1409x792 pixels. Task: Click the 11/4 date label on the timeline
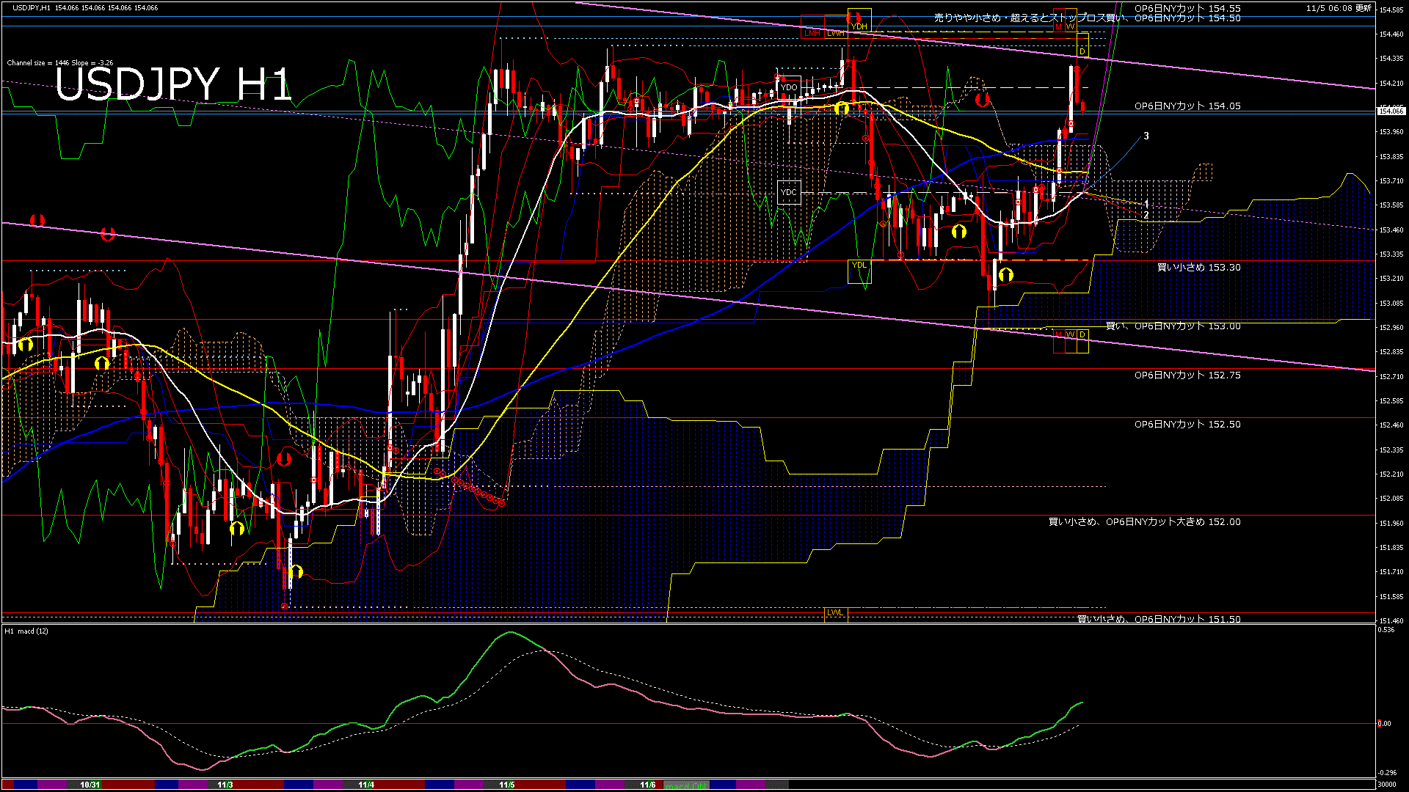[x=366, y=785]
